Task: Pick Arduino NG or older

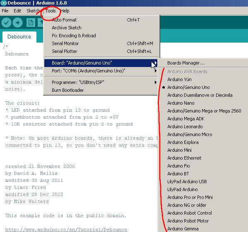Action: coord(203,205)
